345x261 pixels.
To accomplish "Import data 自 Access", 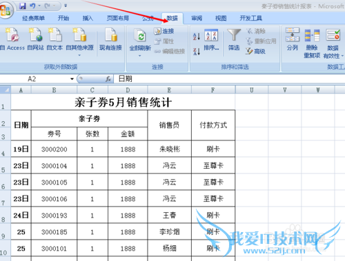I will click(x=12, y=39).
